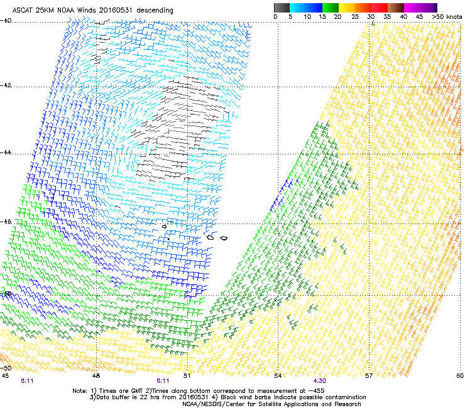Click the '51' longitude label

(187, 376)
